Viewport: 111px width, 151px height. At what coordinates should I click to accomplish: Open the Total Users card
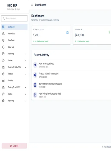point(51,35)
